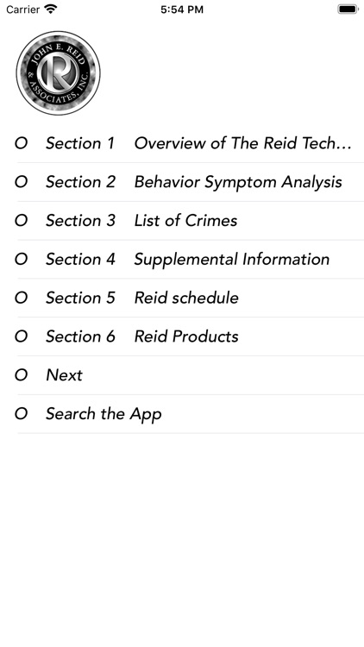This screenshot has width=364, height=647.
Task: Tap the John E. Reid & Associates logo
Action: [58, 73]
